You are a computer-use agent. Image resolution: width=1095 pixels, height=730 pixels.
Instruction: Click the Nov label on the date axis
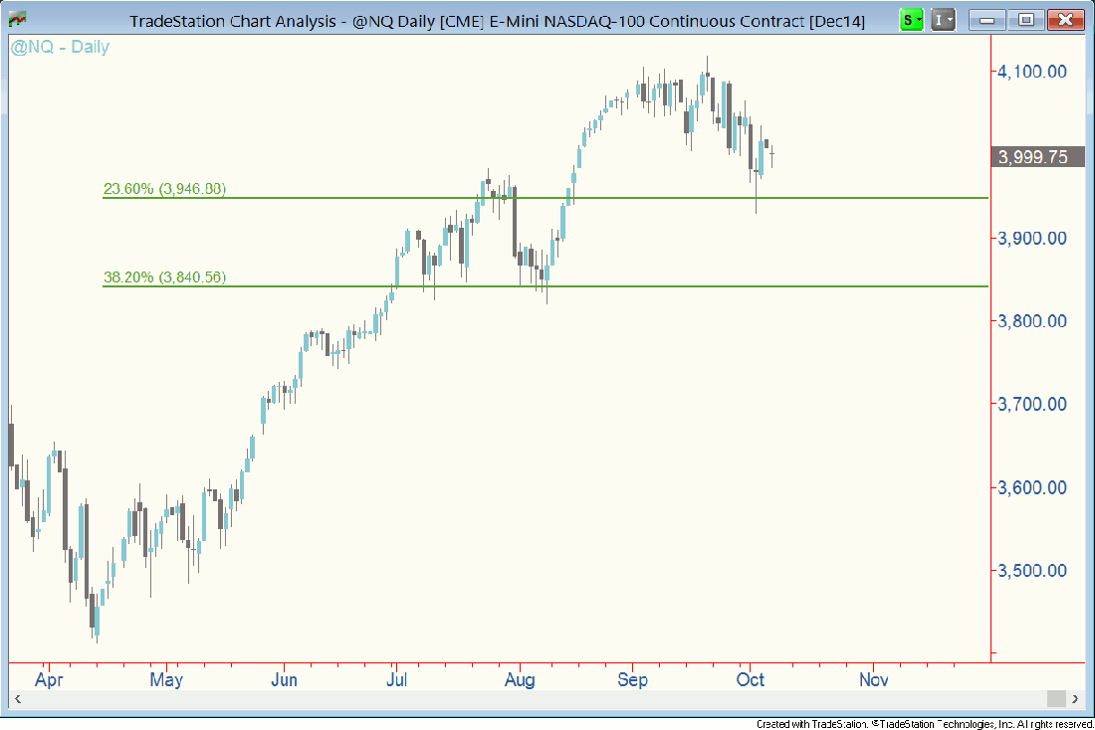873,680
